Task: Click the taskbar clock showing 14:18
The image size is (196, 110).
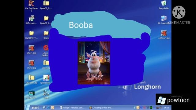Action: (166, 108)
